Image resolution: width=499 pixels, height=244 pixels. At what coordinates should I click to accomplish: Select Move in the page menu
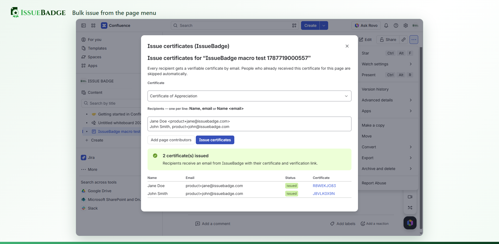[x=387, y=136]
